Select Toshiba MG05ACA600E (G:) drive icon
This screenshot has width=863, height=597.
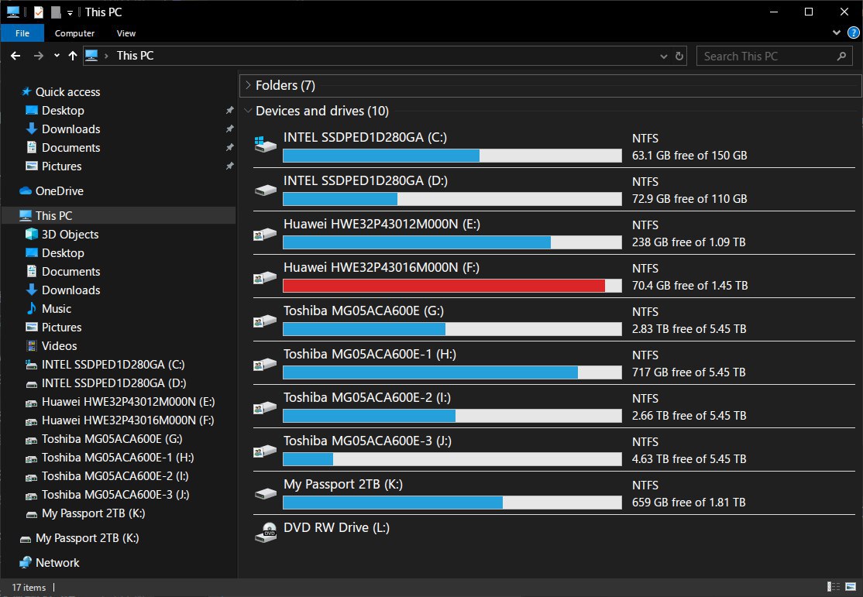point(265,321)
